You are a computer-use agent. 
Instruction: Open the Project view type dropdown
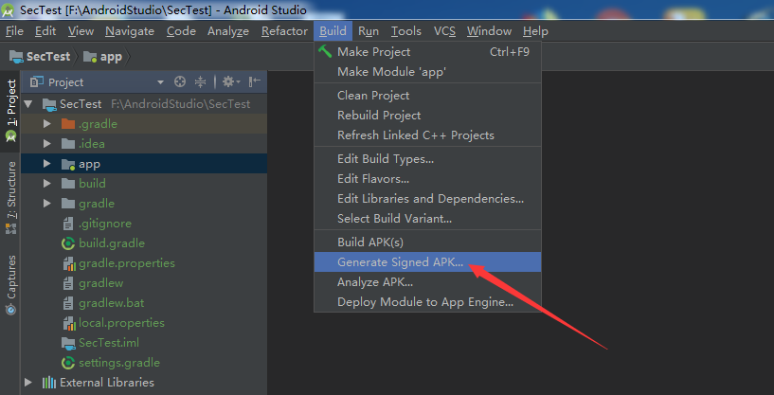tap(160, 82)
